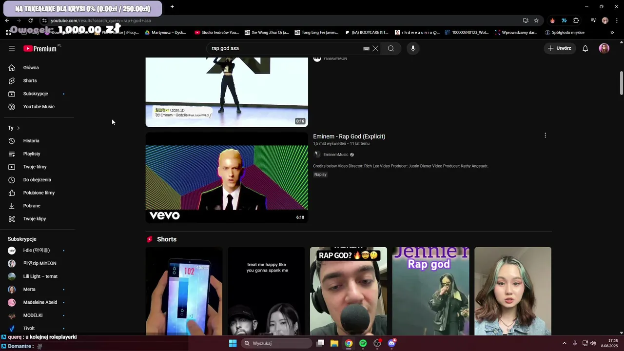Screen dimensions: 624x351
Task: Open three-dot menu for Rap God video
Action: tap(545, 136)
